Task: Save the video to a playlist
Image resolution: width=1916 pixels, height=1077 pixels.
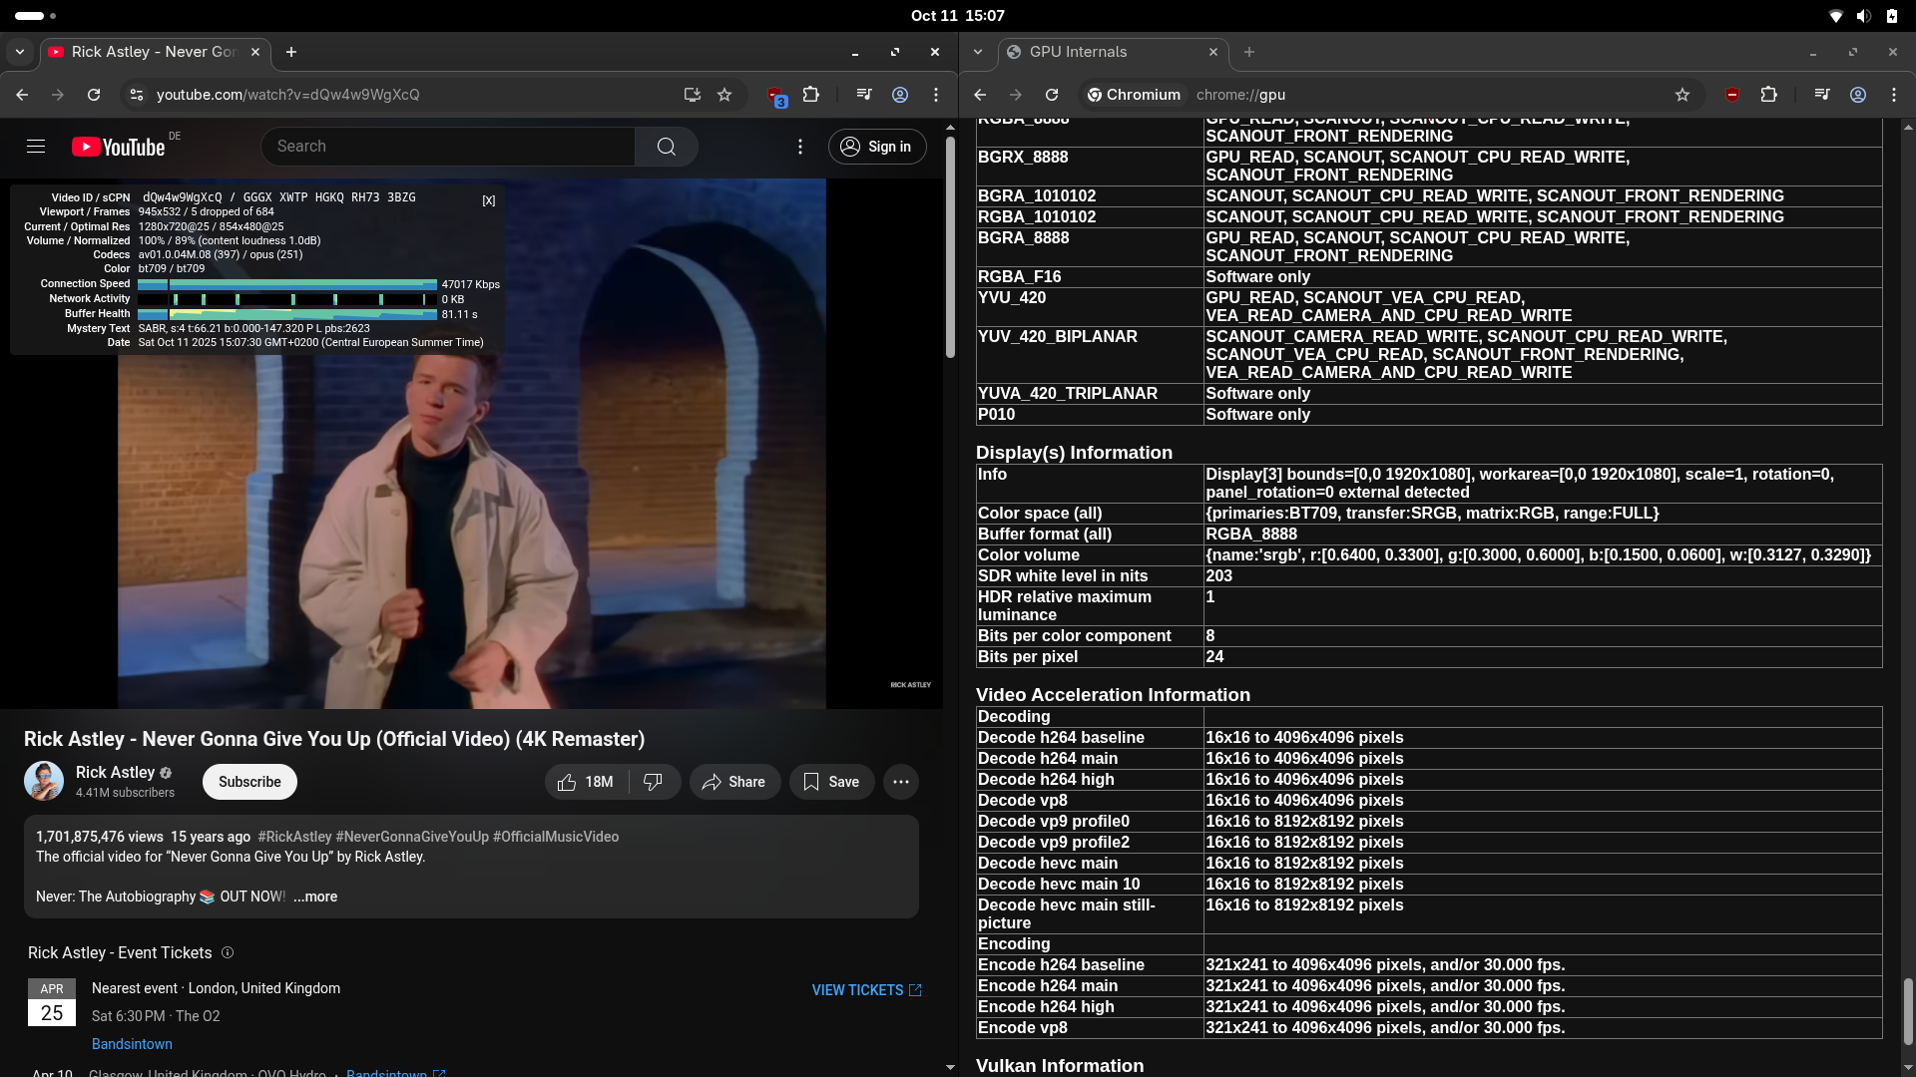Action: [831, 782]
